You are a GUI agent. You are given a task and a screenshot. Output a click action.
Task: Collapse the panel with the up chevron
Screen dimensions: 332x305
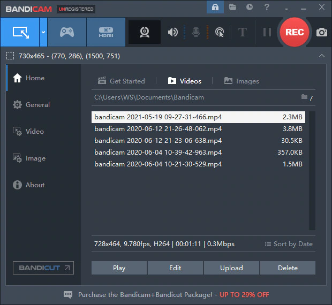click(x=322, y=56)
